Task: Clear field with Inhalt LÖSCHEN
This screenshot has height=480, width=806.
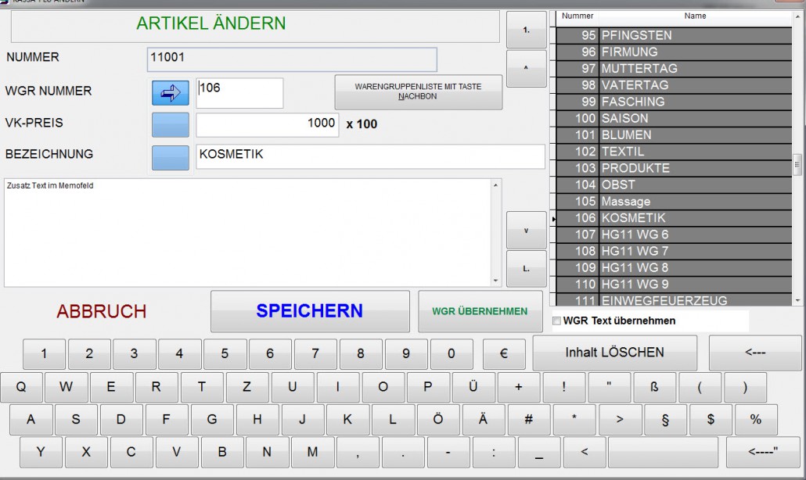Action: click(x=614, y=353)
